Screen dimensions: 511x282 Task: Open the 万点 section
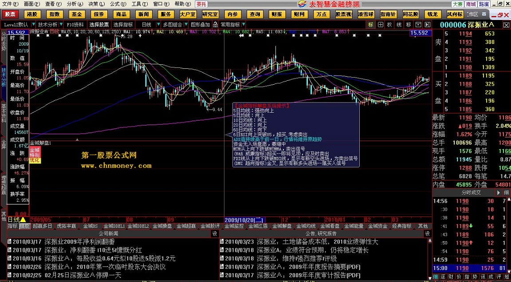coord(321,14)
